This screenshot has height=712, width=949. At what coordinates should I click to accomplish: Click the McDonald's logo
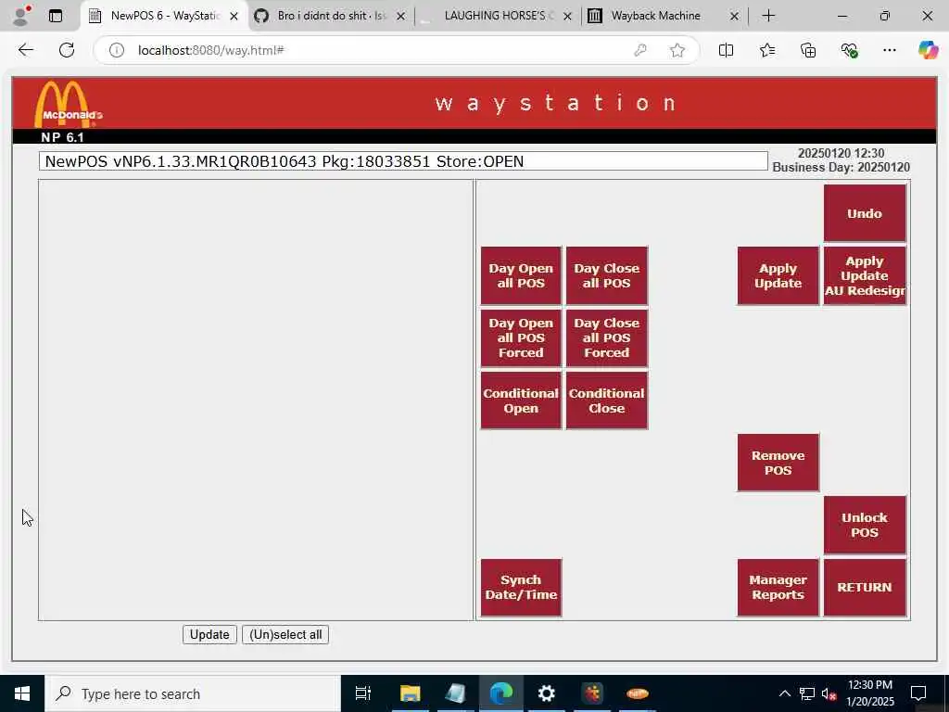pyautogui.click(x=68, y=104)
